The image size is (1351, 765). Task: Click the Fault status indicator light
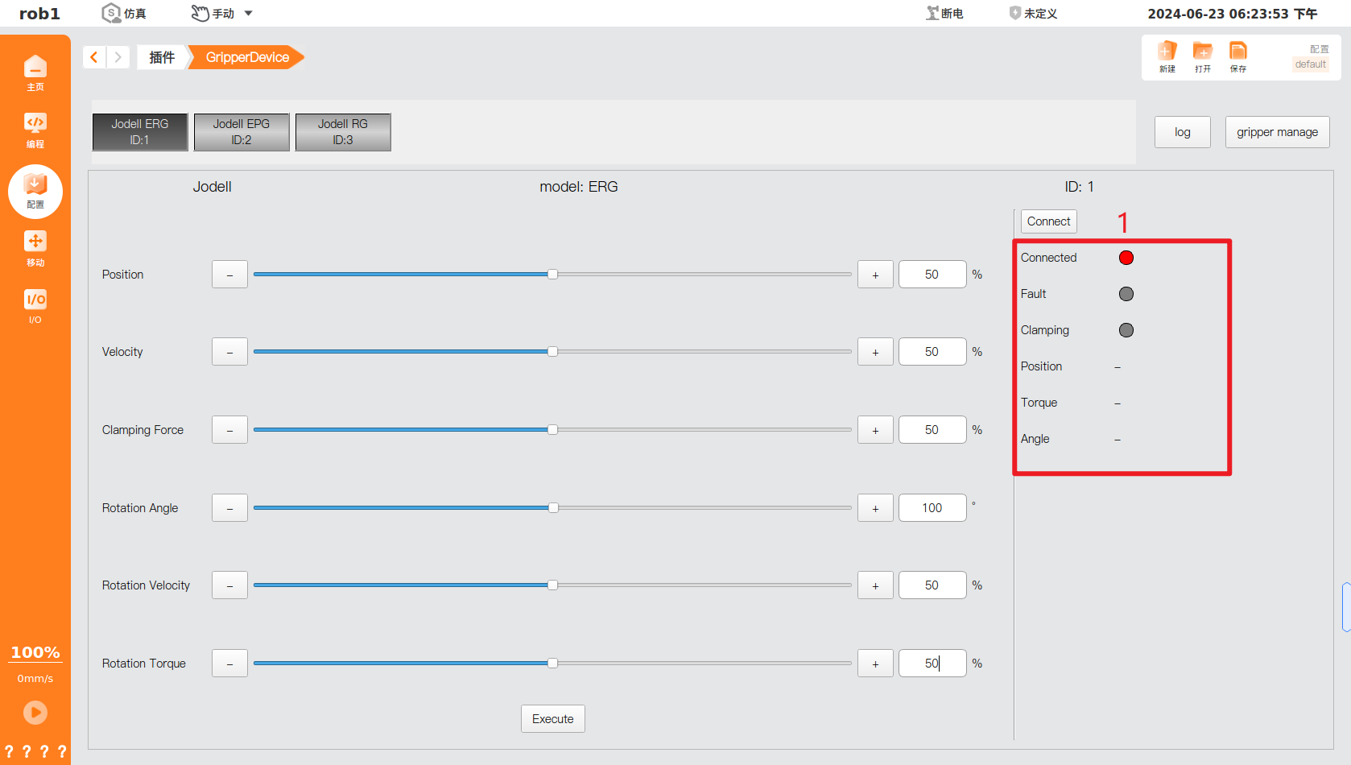coord(1126,293)
